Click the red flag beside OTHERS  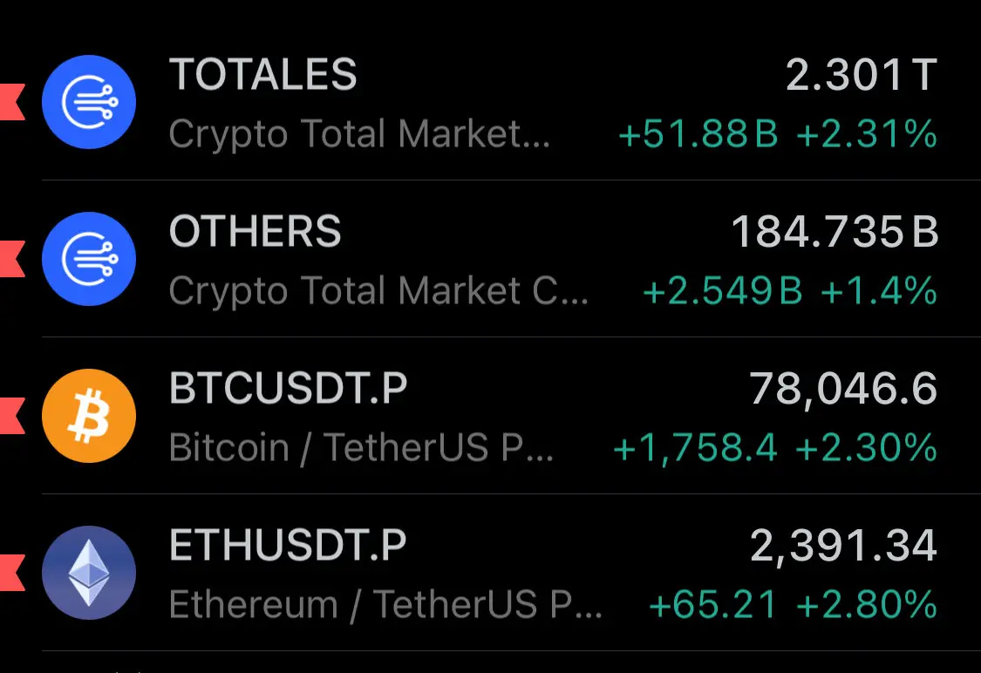coord(12,259)
